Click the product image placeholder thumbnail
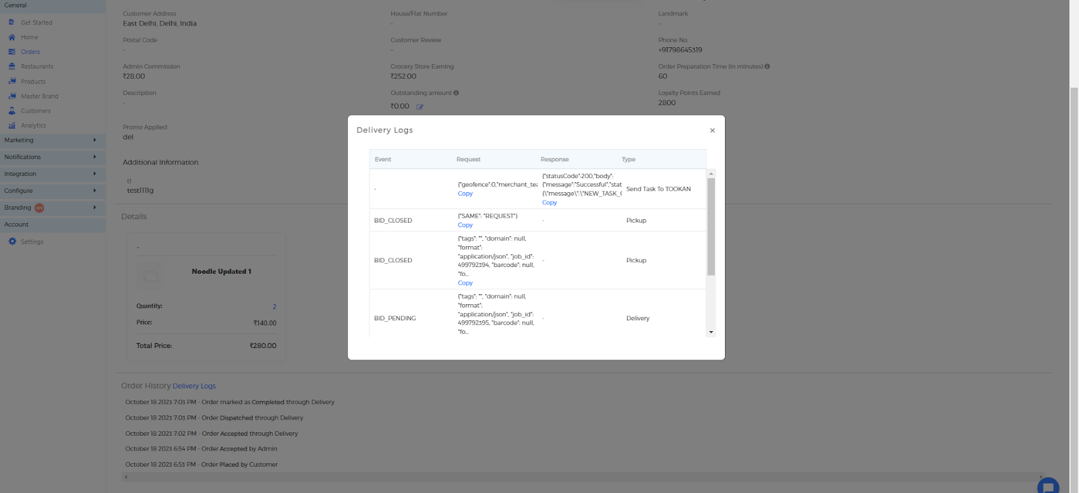 point(151,276)
